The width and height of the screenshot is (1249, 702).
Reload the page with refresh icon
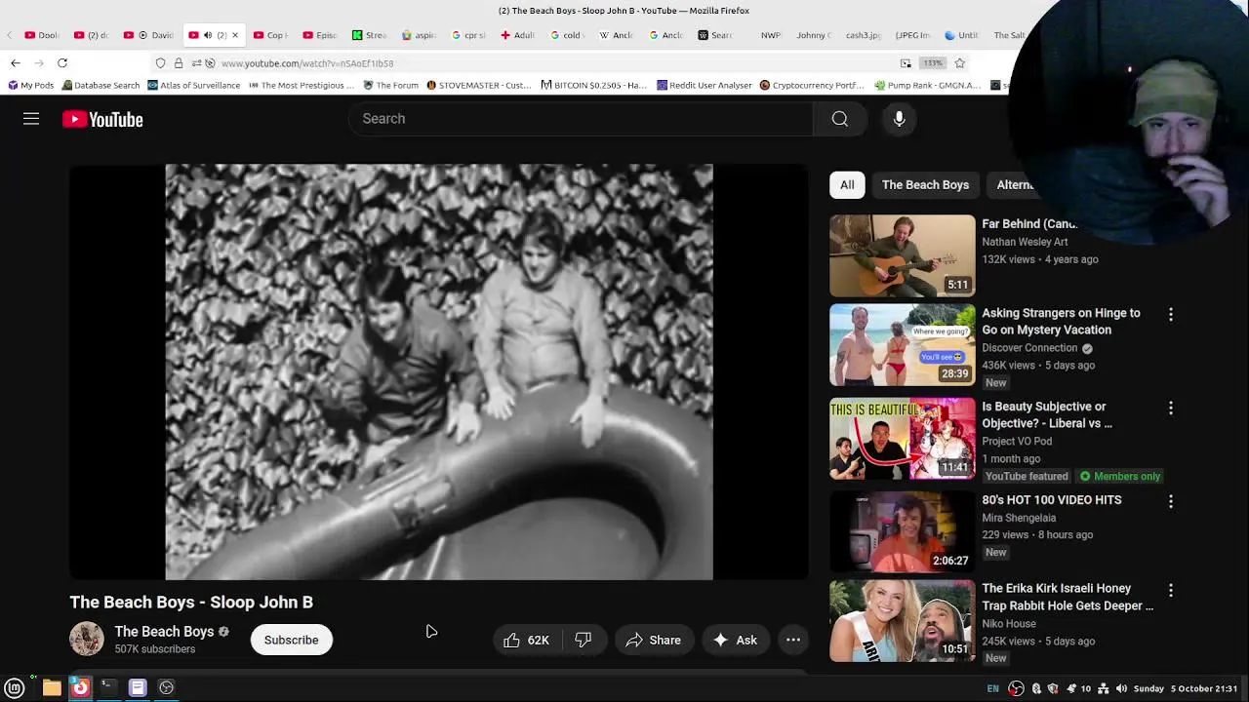click(x=62, y=63)
